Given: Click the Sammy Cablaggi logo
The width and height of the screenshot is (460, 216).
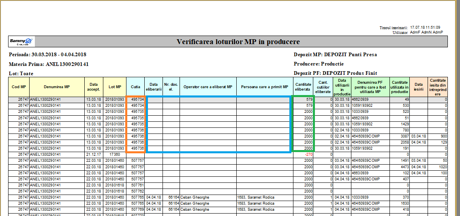Looking at the screenshot, I should [x=22, y=42].
